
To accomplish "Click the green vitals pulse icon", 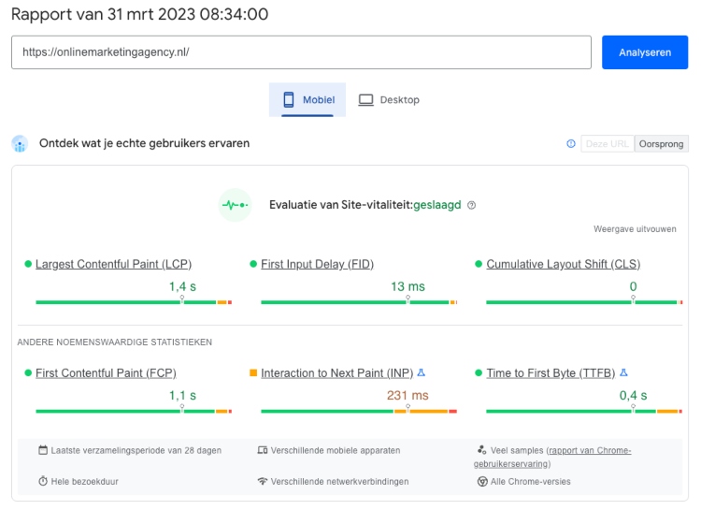I will (x=235, y=205).
